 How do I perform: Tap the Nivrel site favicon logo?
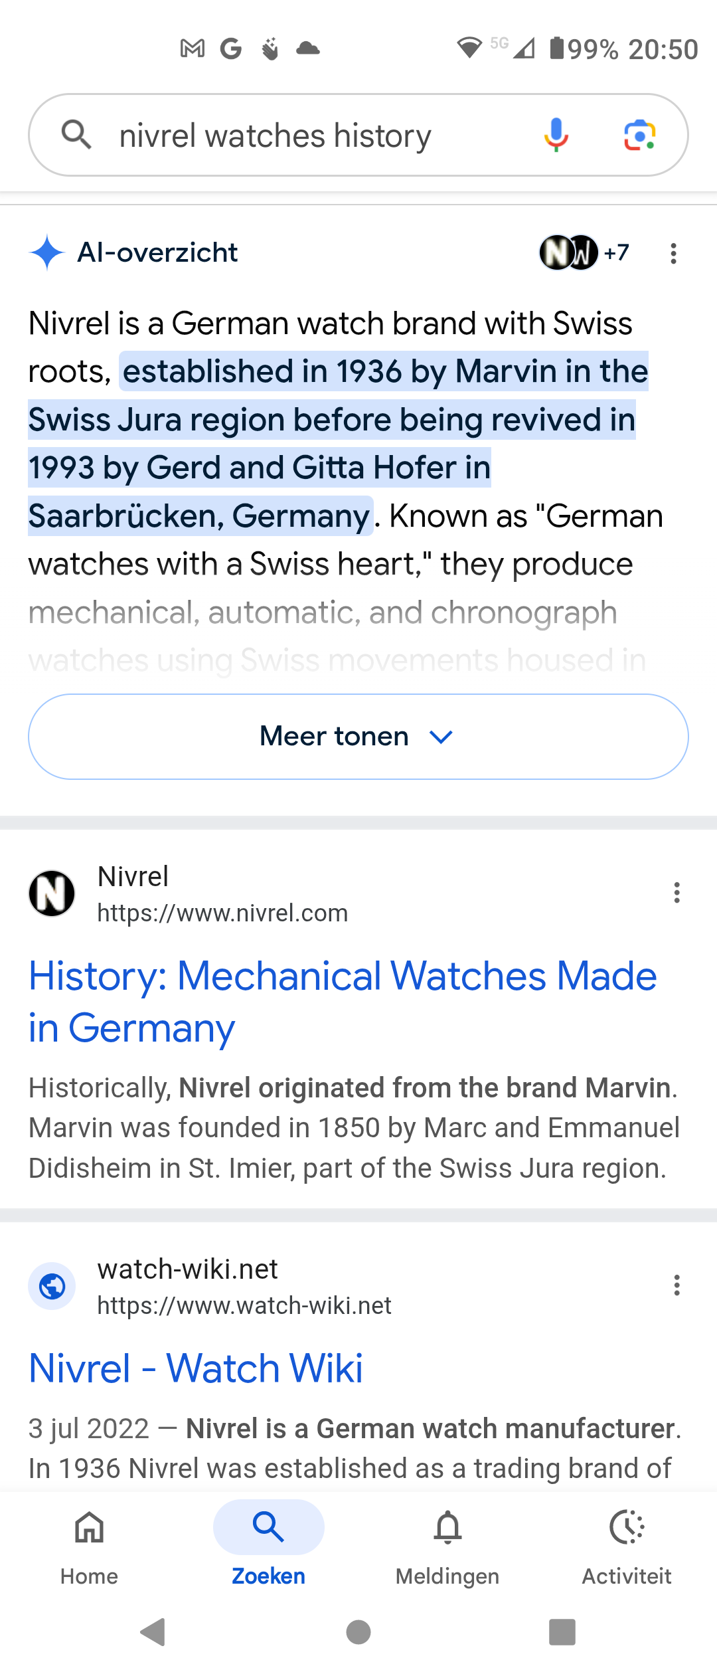coord(52,893)
